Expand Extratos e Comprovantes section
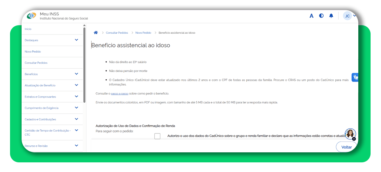This screenshot has width=381, height=172. click(76, 96)
